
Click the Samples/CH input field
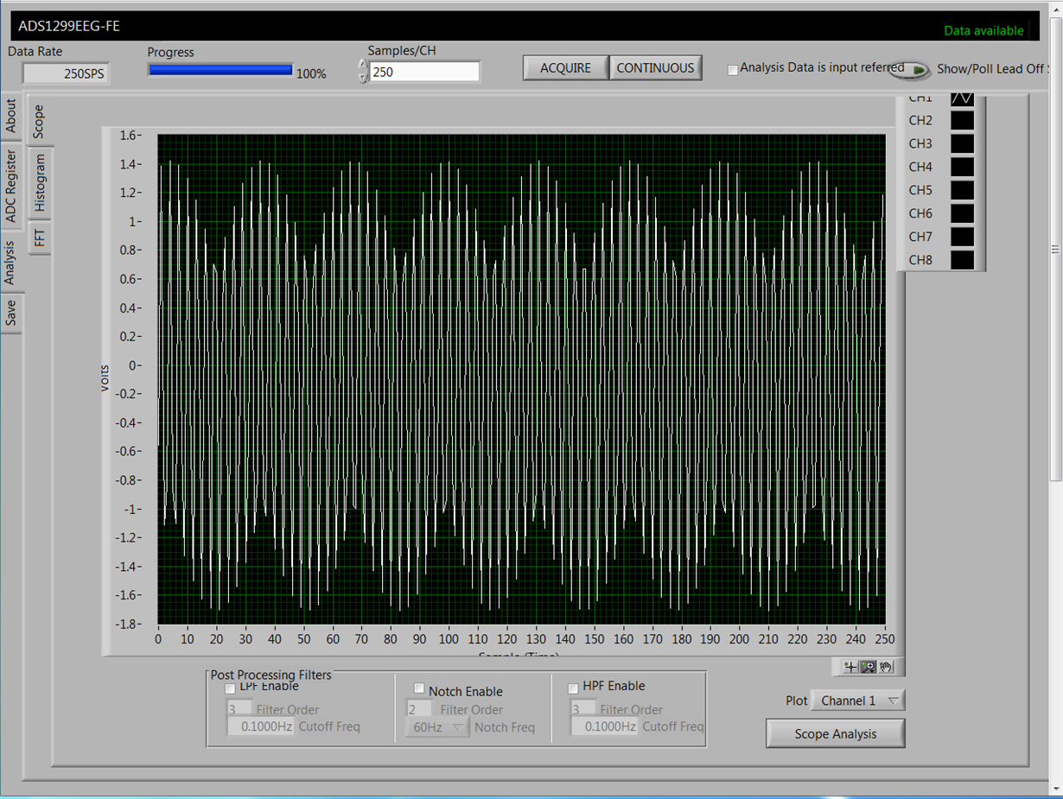click(x=424, y=73)
